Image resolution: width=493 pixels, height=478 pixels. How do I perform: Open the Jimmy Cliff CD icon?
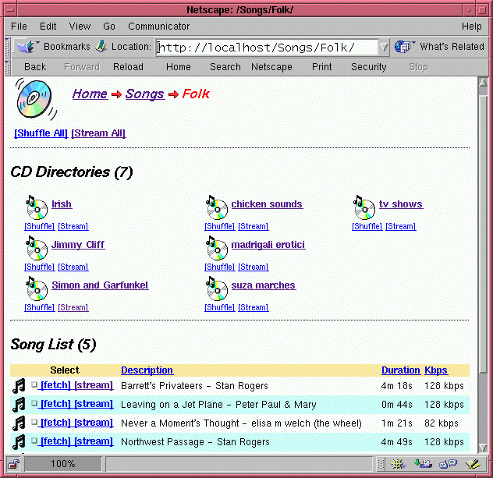pos(36,248)
